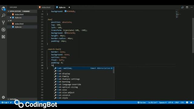Change the CSS language mode
194x109 pixels.
[182, 103]
